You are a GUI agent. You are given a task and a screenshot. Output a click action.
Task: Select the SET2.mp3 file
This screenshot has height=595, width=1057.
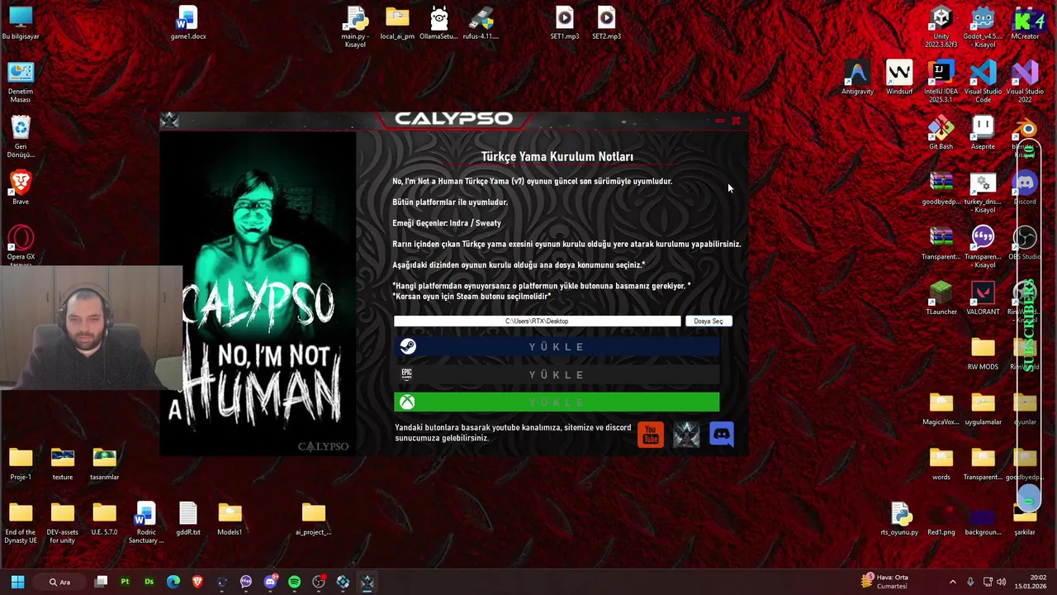click(x=606, y=24)
